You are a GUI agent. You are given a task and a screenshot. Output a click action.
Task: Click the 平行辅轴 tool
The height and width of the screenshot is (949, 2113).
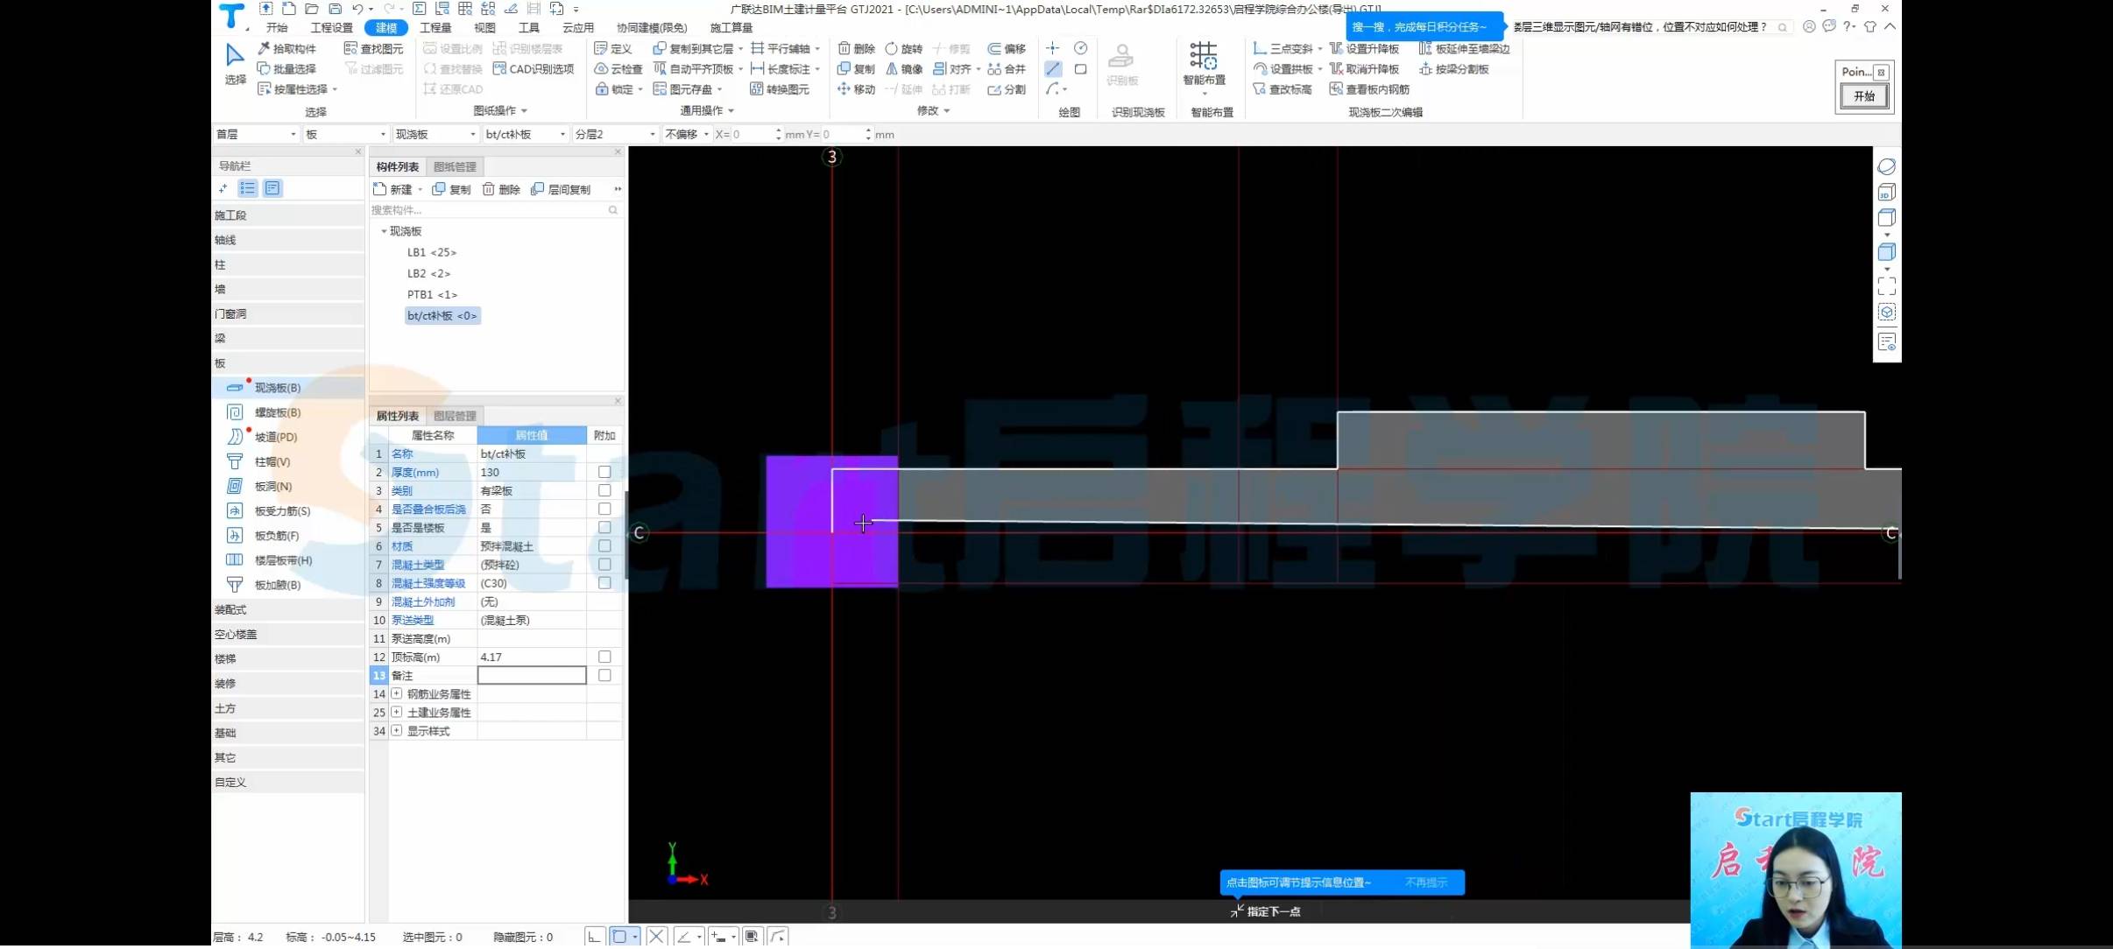point(781,48)
